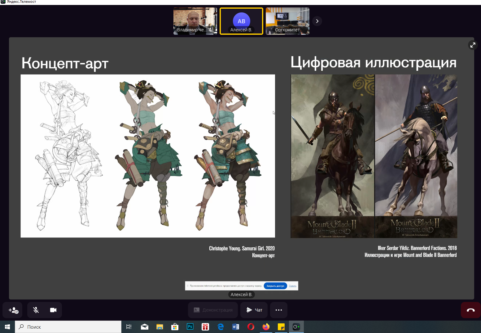
Task: Open Opera browser from taskbar
Action: (x=251, y=327)
